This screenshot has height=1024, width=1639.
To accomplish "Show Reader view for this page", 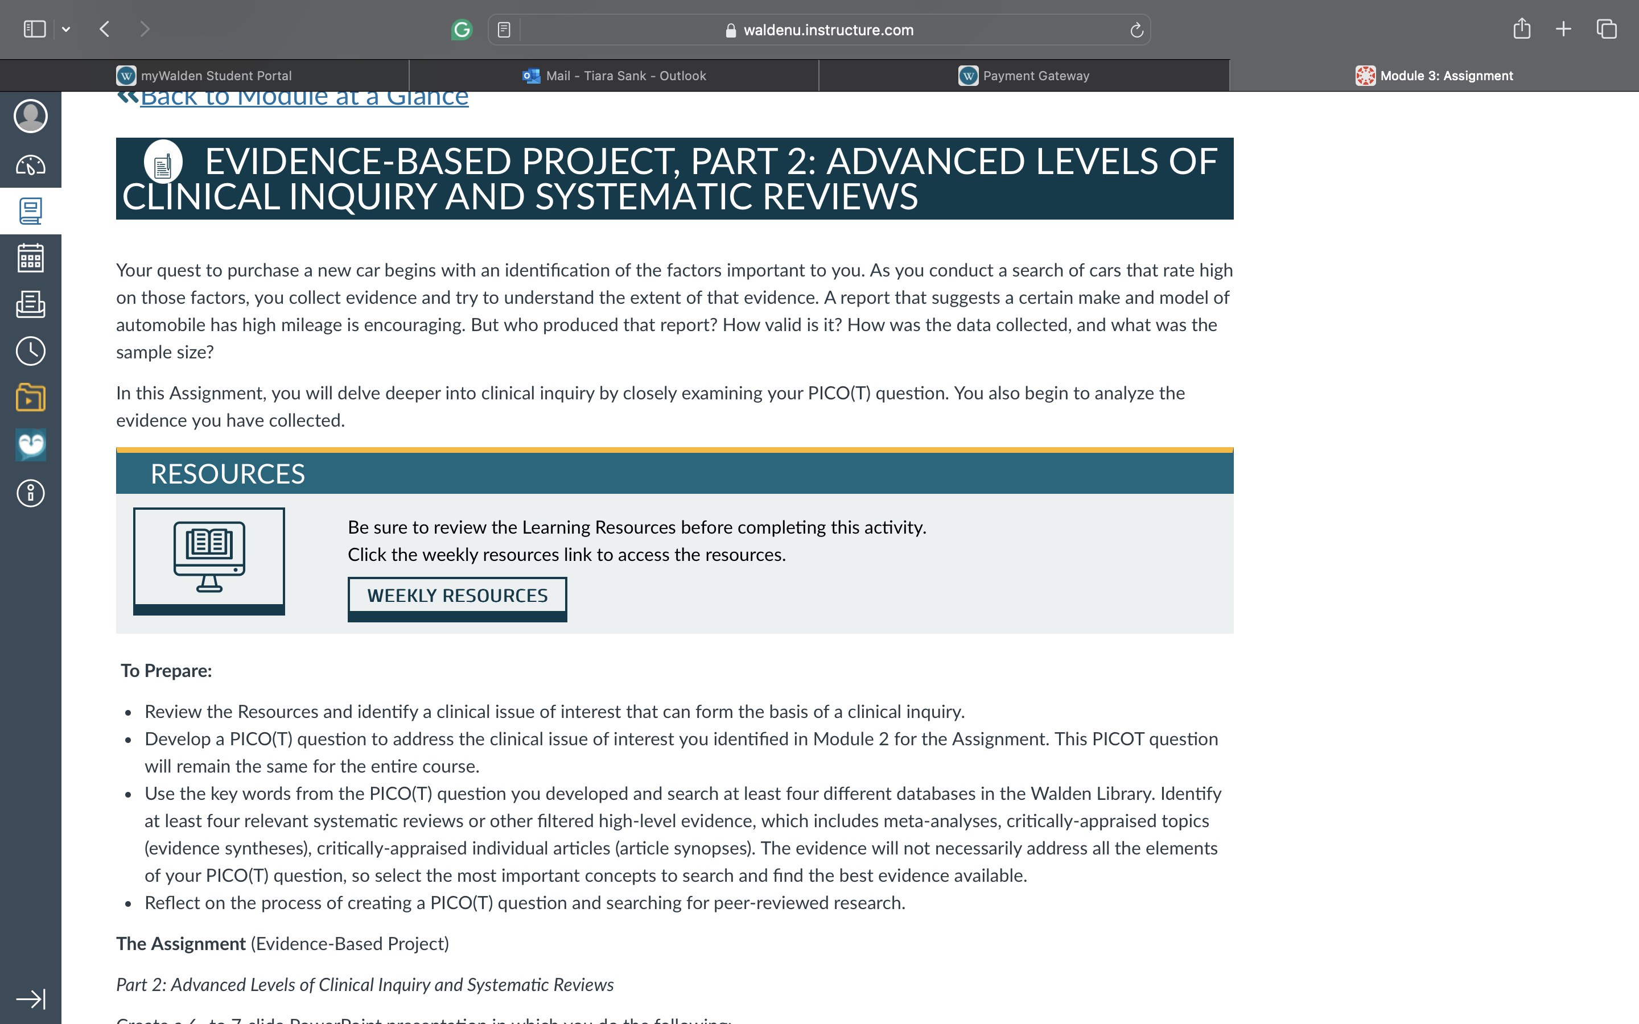I will 504,30.
